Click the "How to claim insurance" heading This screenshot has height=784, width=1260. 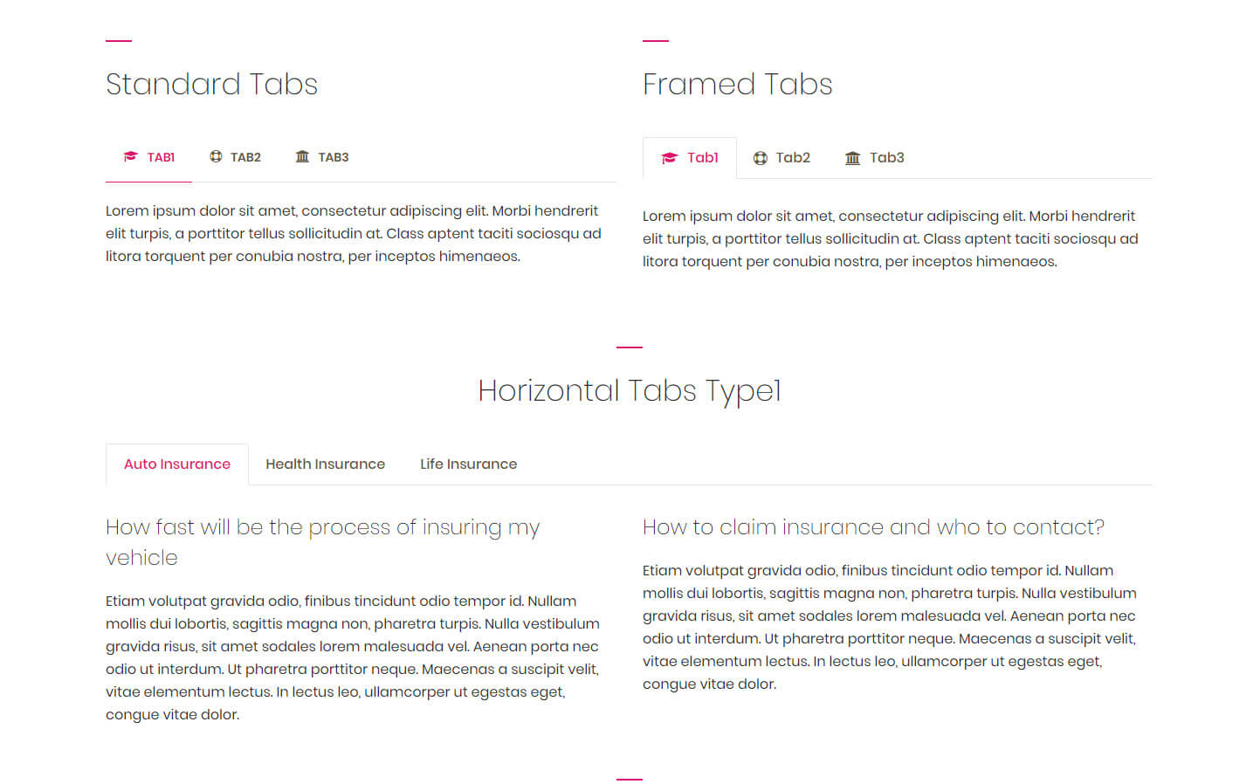tap(873, 527)
